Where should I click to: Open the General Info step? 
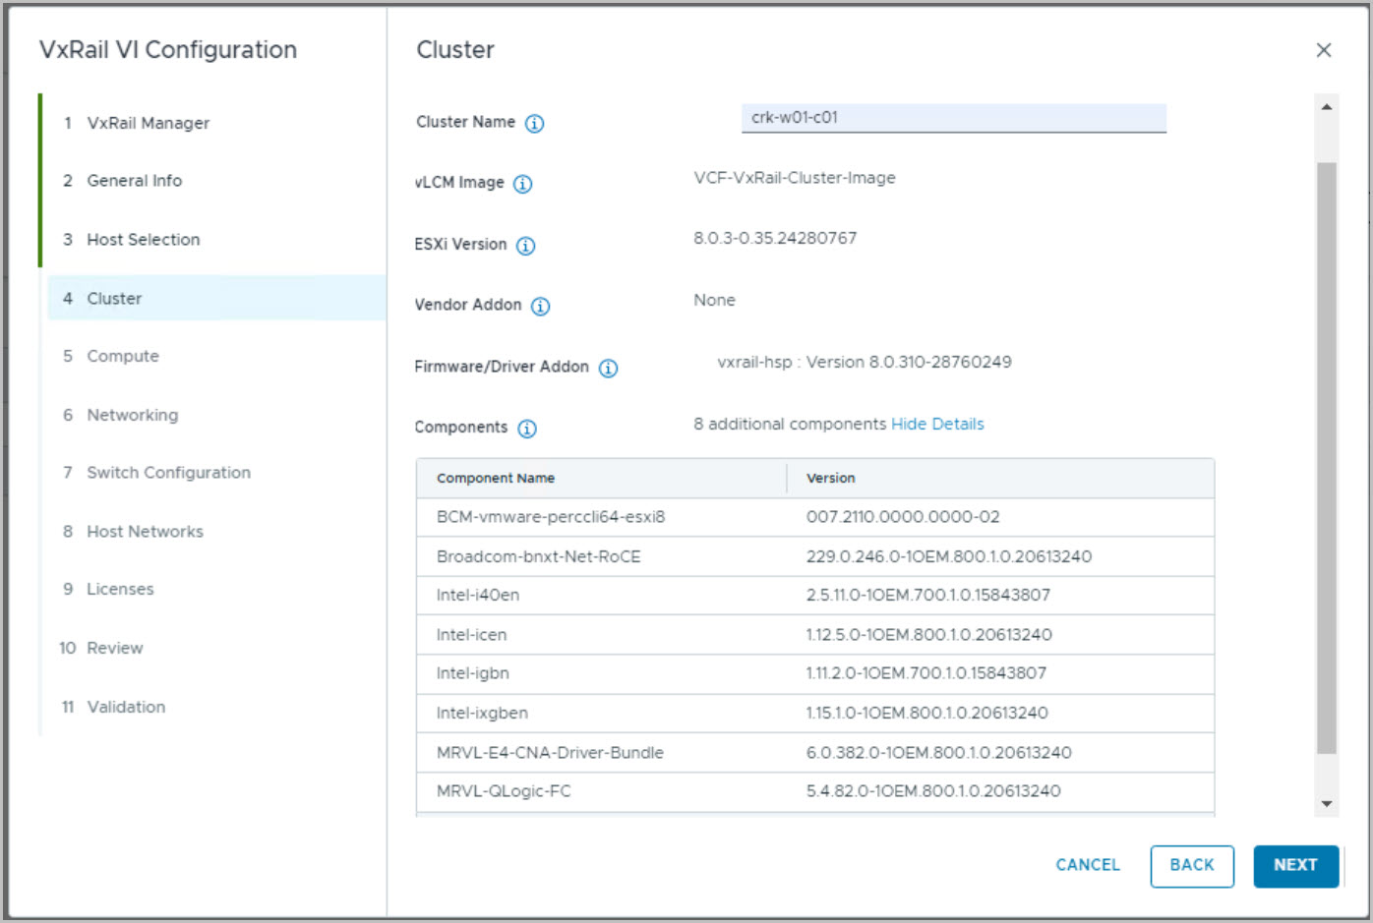[x=134, y=181]
